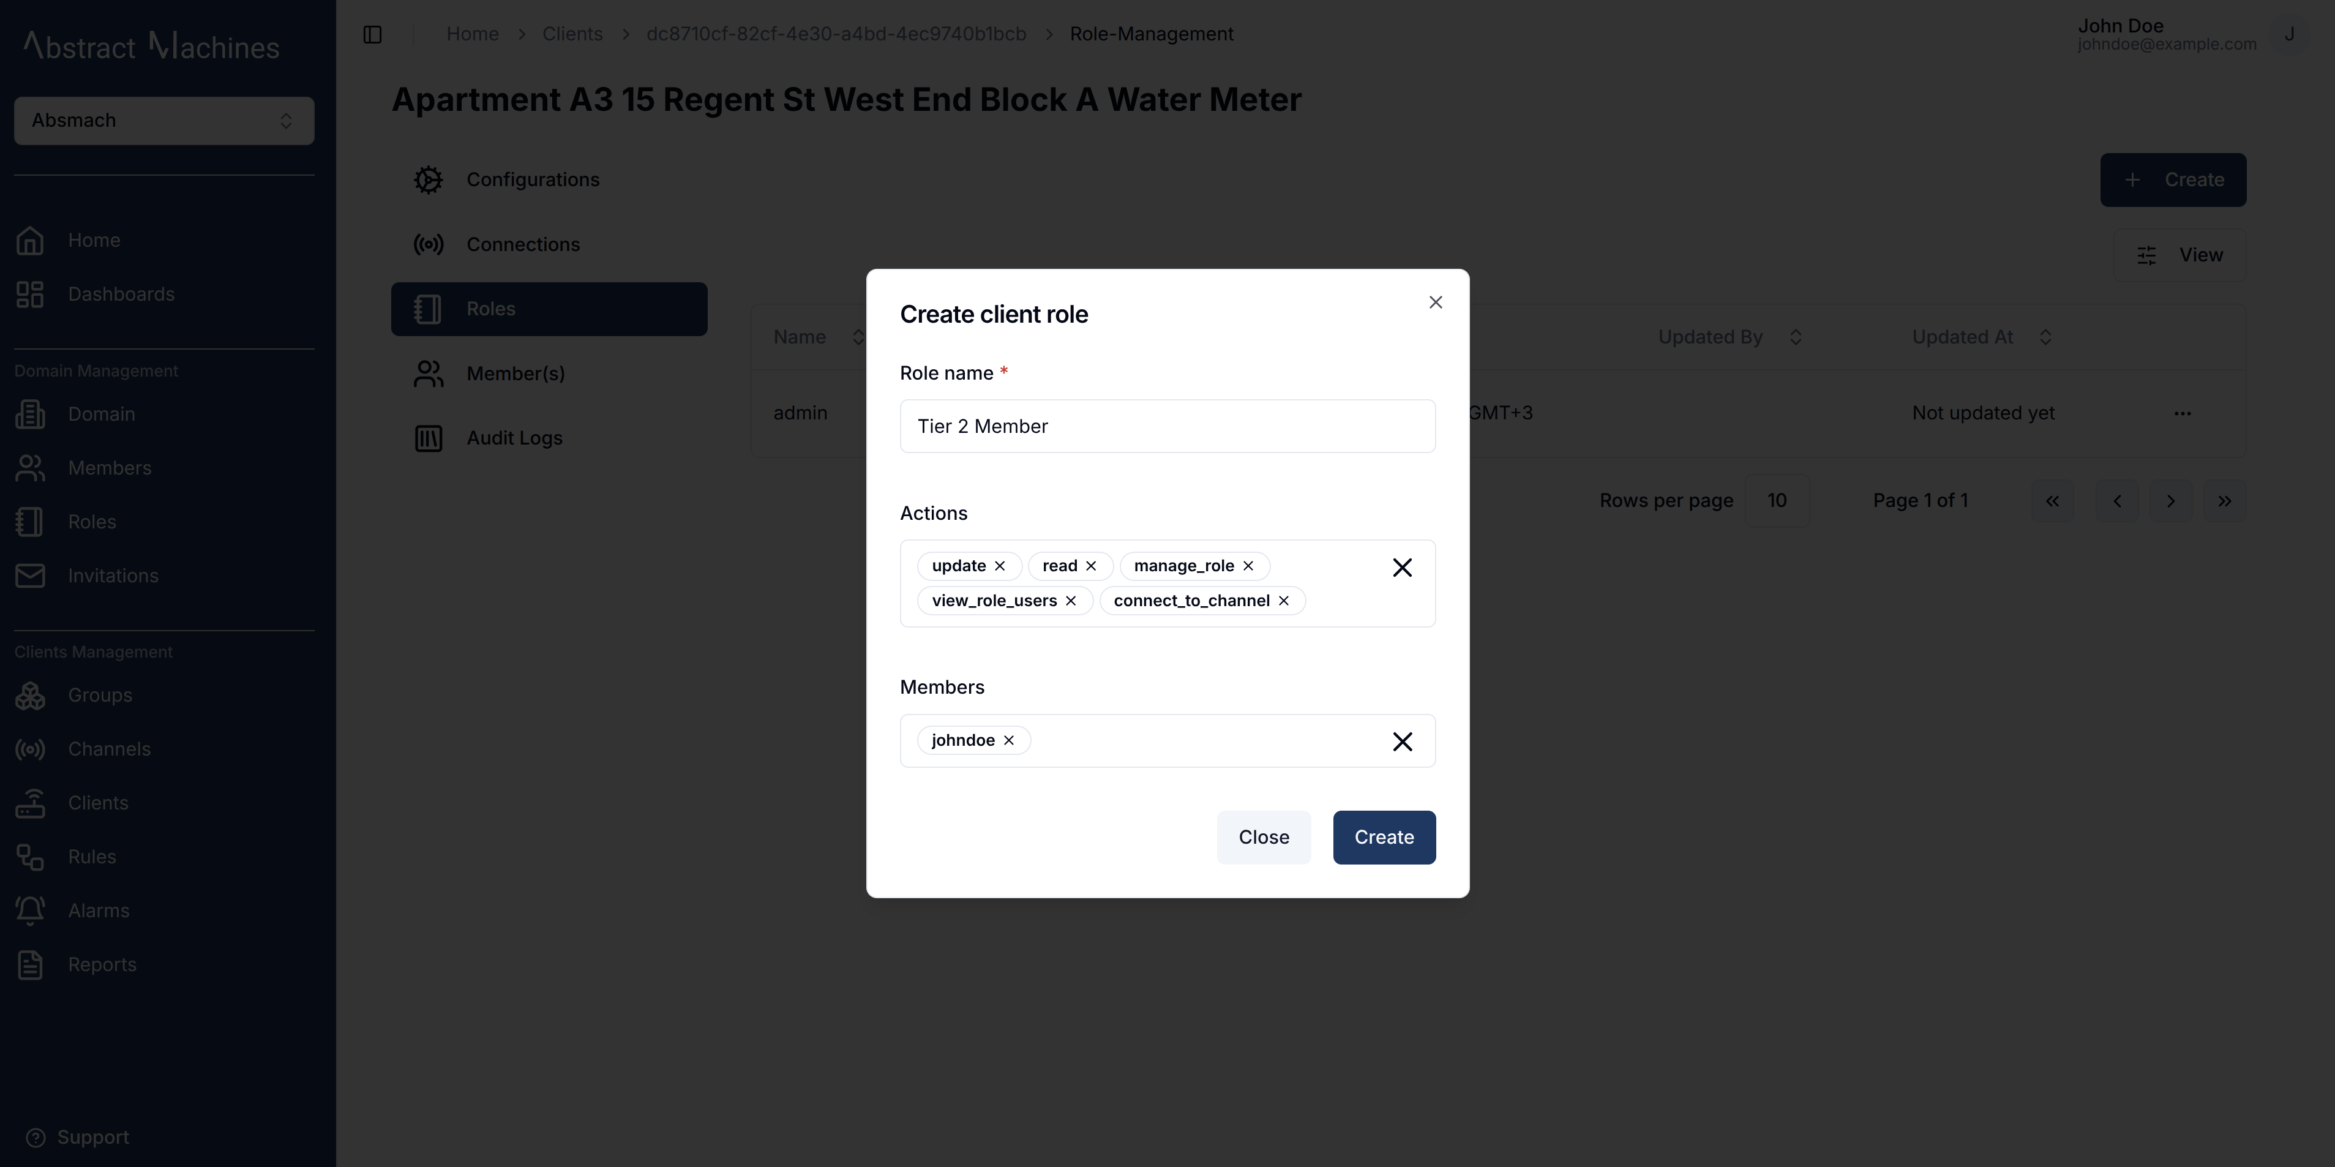Remove the manage_role action tag
2335x1167 pixels.
pos(1248,566)
